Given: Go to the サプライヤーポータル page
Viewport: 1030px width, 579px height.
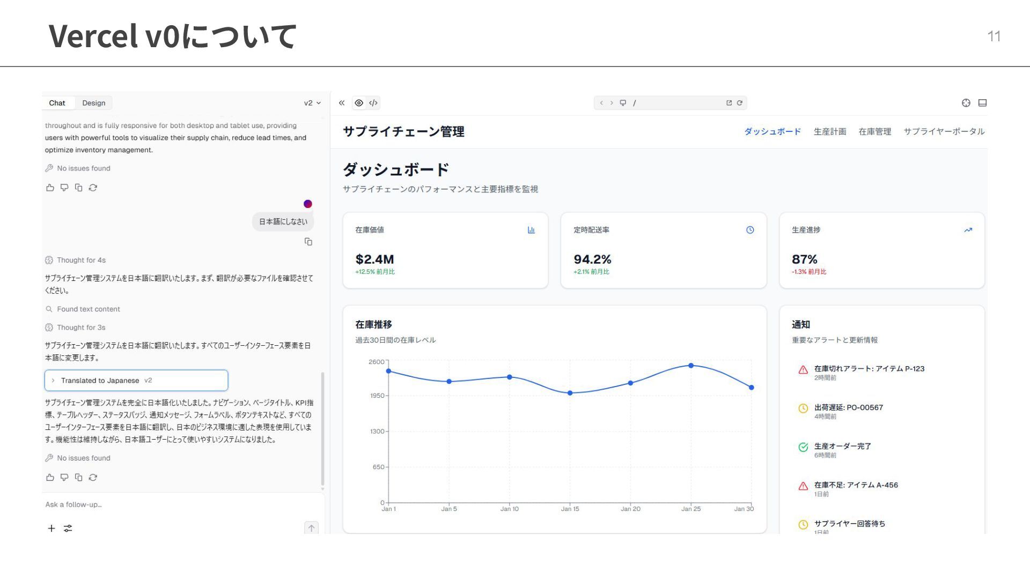Looking at the screenshot, I should [944, 131].
